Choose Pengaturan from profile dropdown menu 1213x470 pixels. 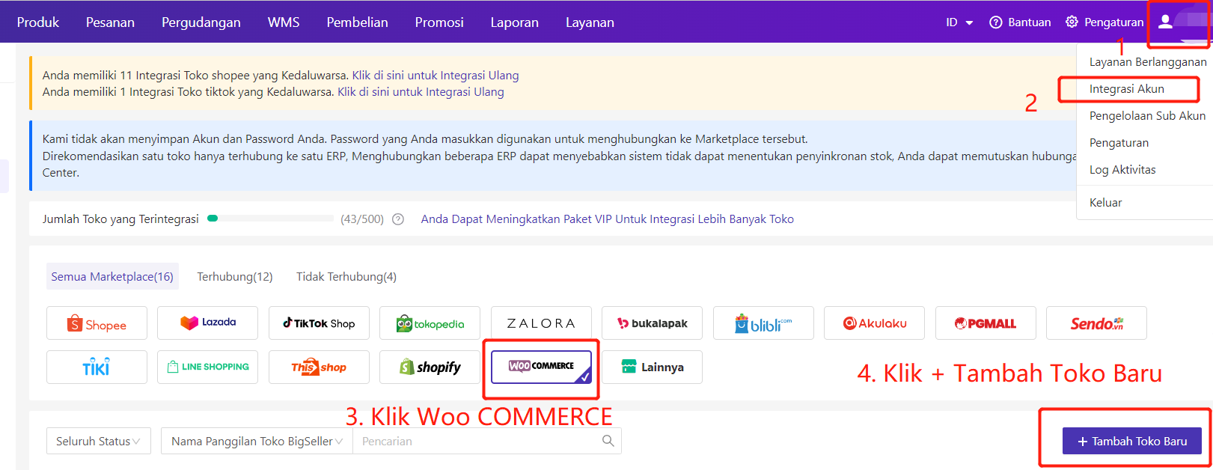click(1119, 143)
